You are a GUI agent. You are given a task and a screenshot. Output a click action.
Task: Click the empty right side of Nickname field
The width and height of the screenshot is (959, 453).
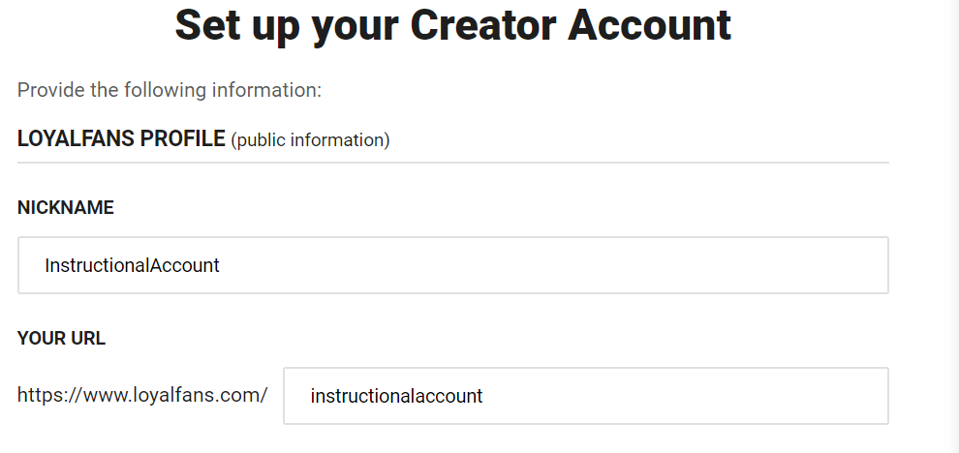(775, 265)
